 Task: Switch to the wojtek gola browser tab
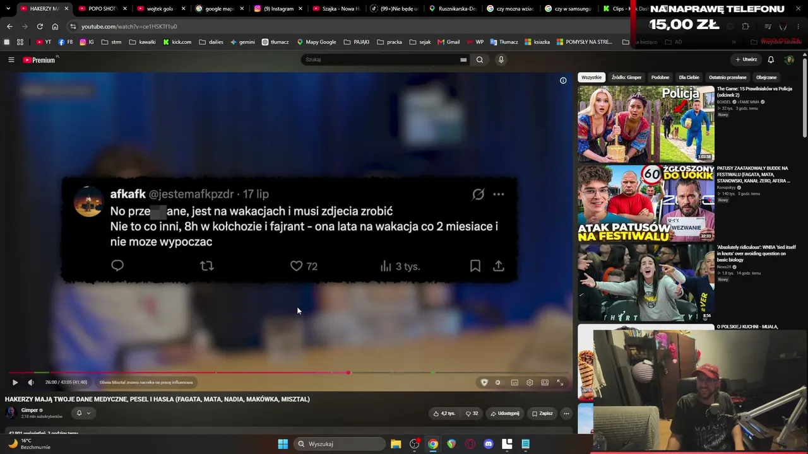[160, 9]
